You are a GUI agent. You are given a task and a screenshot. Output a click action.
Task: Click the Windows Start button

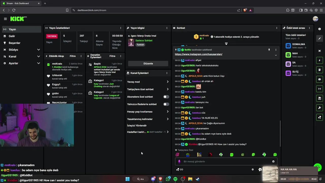127,179
